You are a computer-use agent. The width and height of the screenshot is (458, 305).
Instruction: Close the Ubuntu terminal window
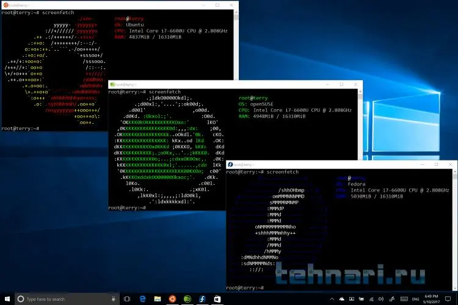231,5
